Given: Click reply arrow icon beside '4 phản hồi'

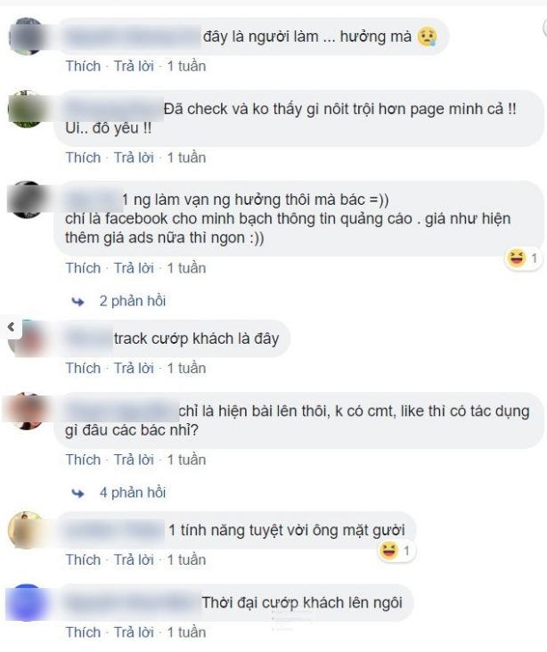Looking at the screenshot, I should pos(78,493).
